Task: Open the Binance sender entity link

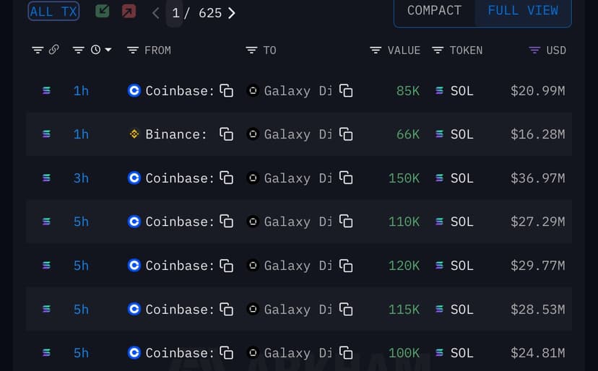Action: [175, 134]
